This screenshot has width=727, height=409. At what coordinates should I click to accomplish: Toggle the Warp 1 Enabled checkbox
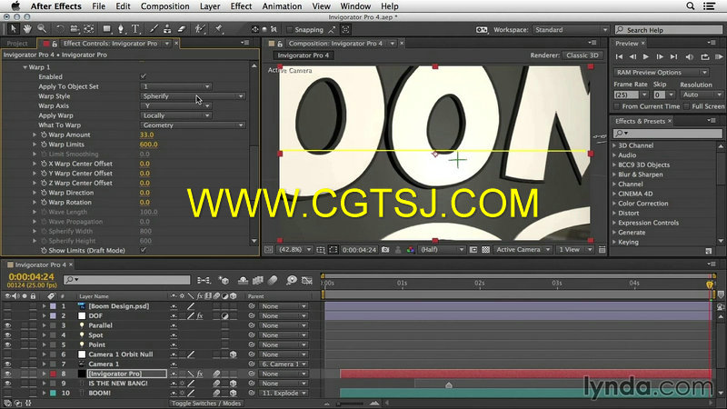144,76
